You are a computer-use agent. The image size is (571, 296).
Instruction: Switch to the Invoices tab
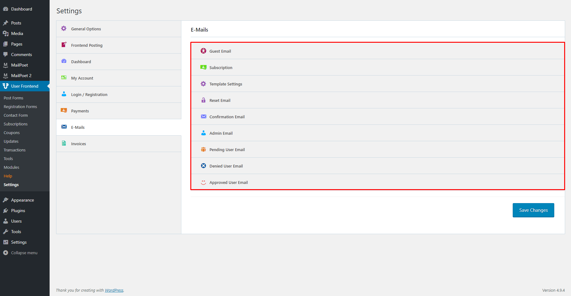click(119, 144)
